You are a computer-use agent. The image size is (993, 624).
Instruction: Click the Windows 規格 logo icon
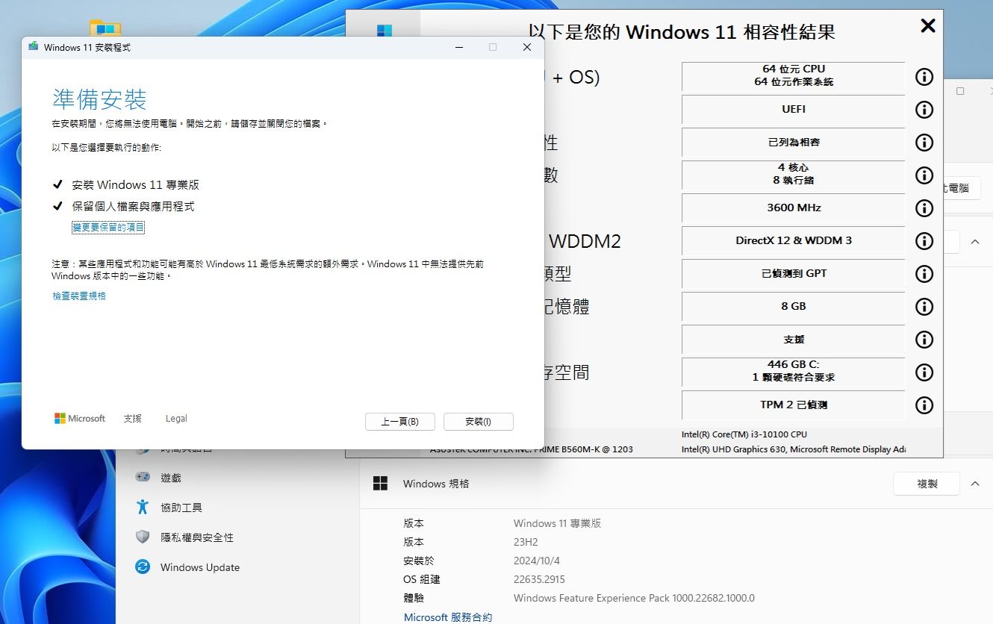tap(380, 484)
